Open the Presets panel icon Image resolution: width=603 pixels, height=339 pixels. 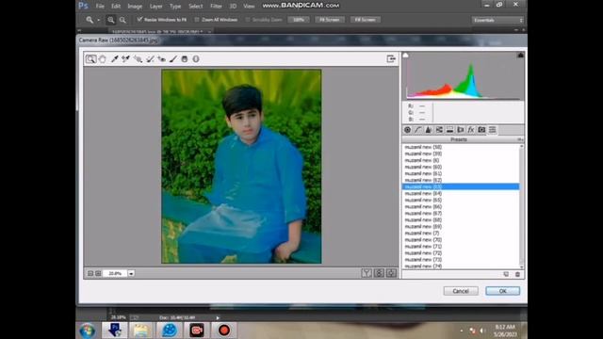[x=492, y=130]
